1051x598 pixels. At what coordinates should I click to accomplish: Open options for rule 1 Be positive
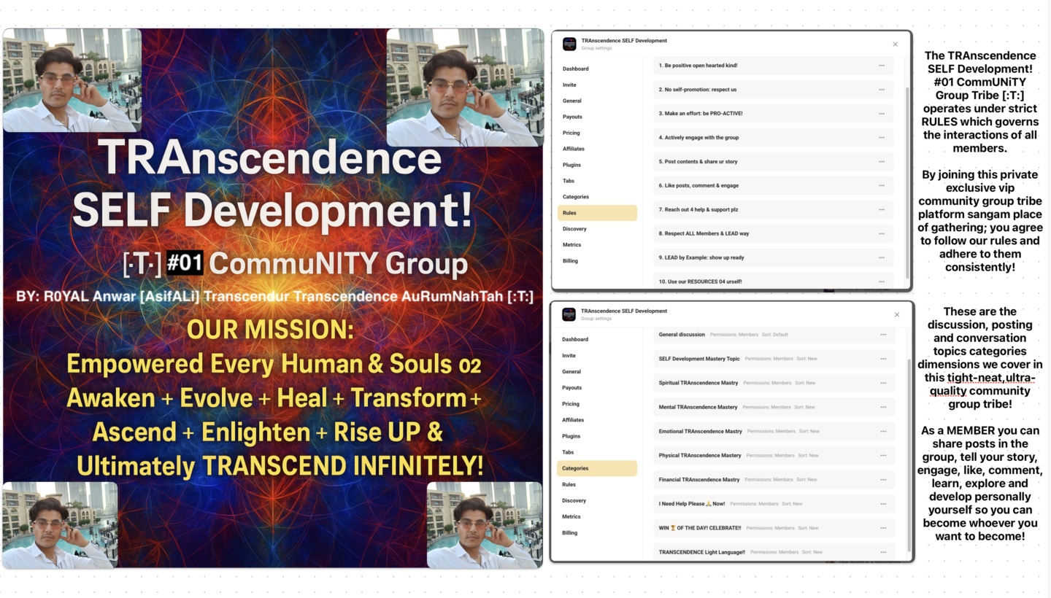click(x=882, y=66)
